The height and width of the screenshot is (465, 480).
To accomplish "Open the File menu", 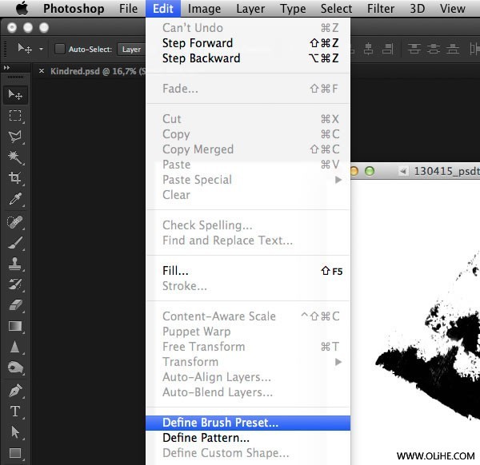I will pyautogui.click(x=128, y=9).
